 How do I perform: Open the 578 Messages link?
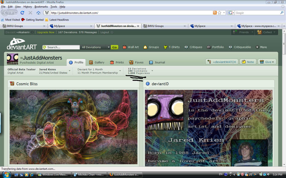(x=88, y=32)
